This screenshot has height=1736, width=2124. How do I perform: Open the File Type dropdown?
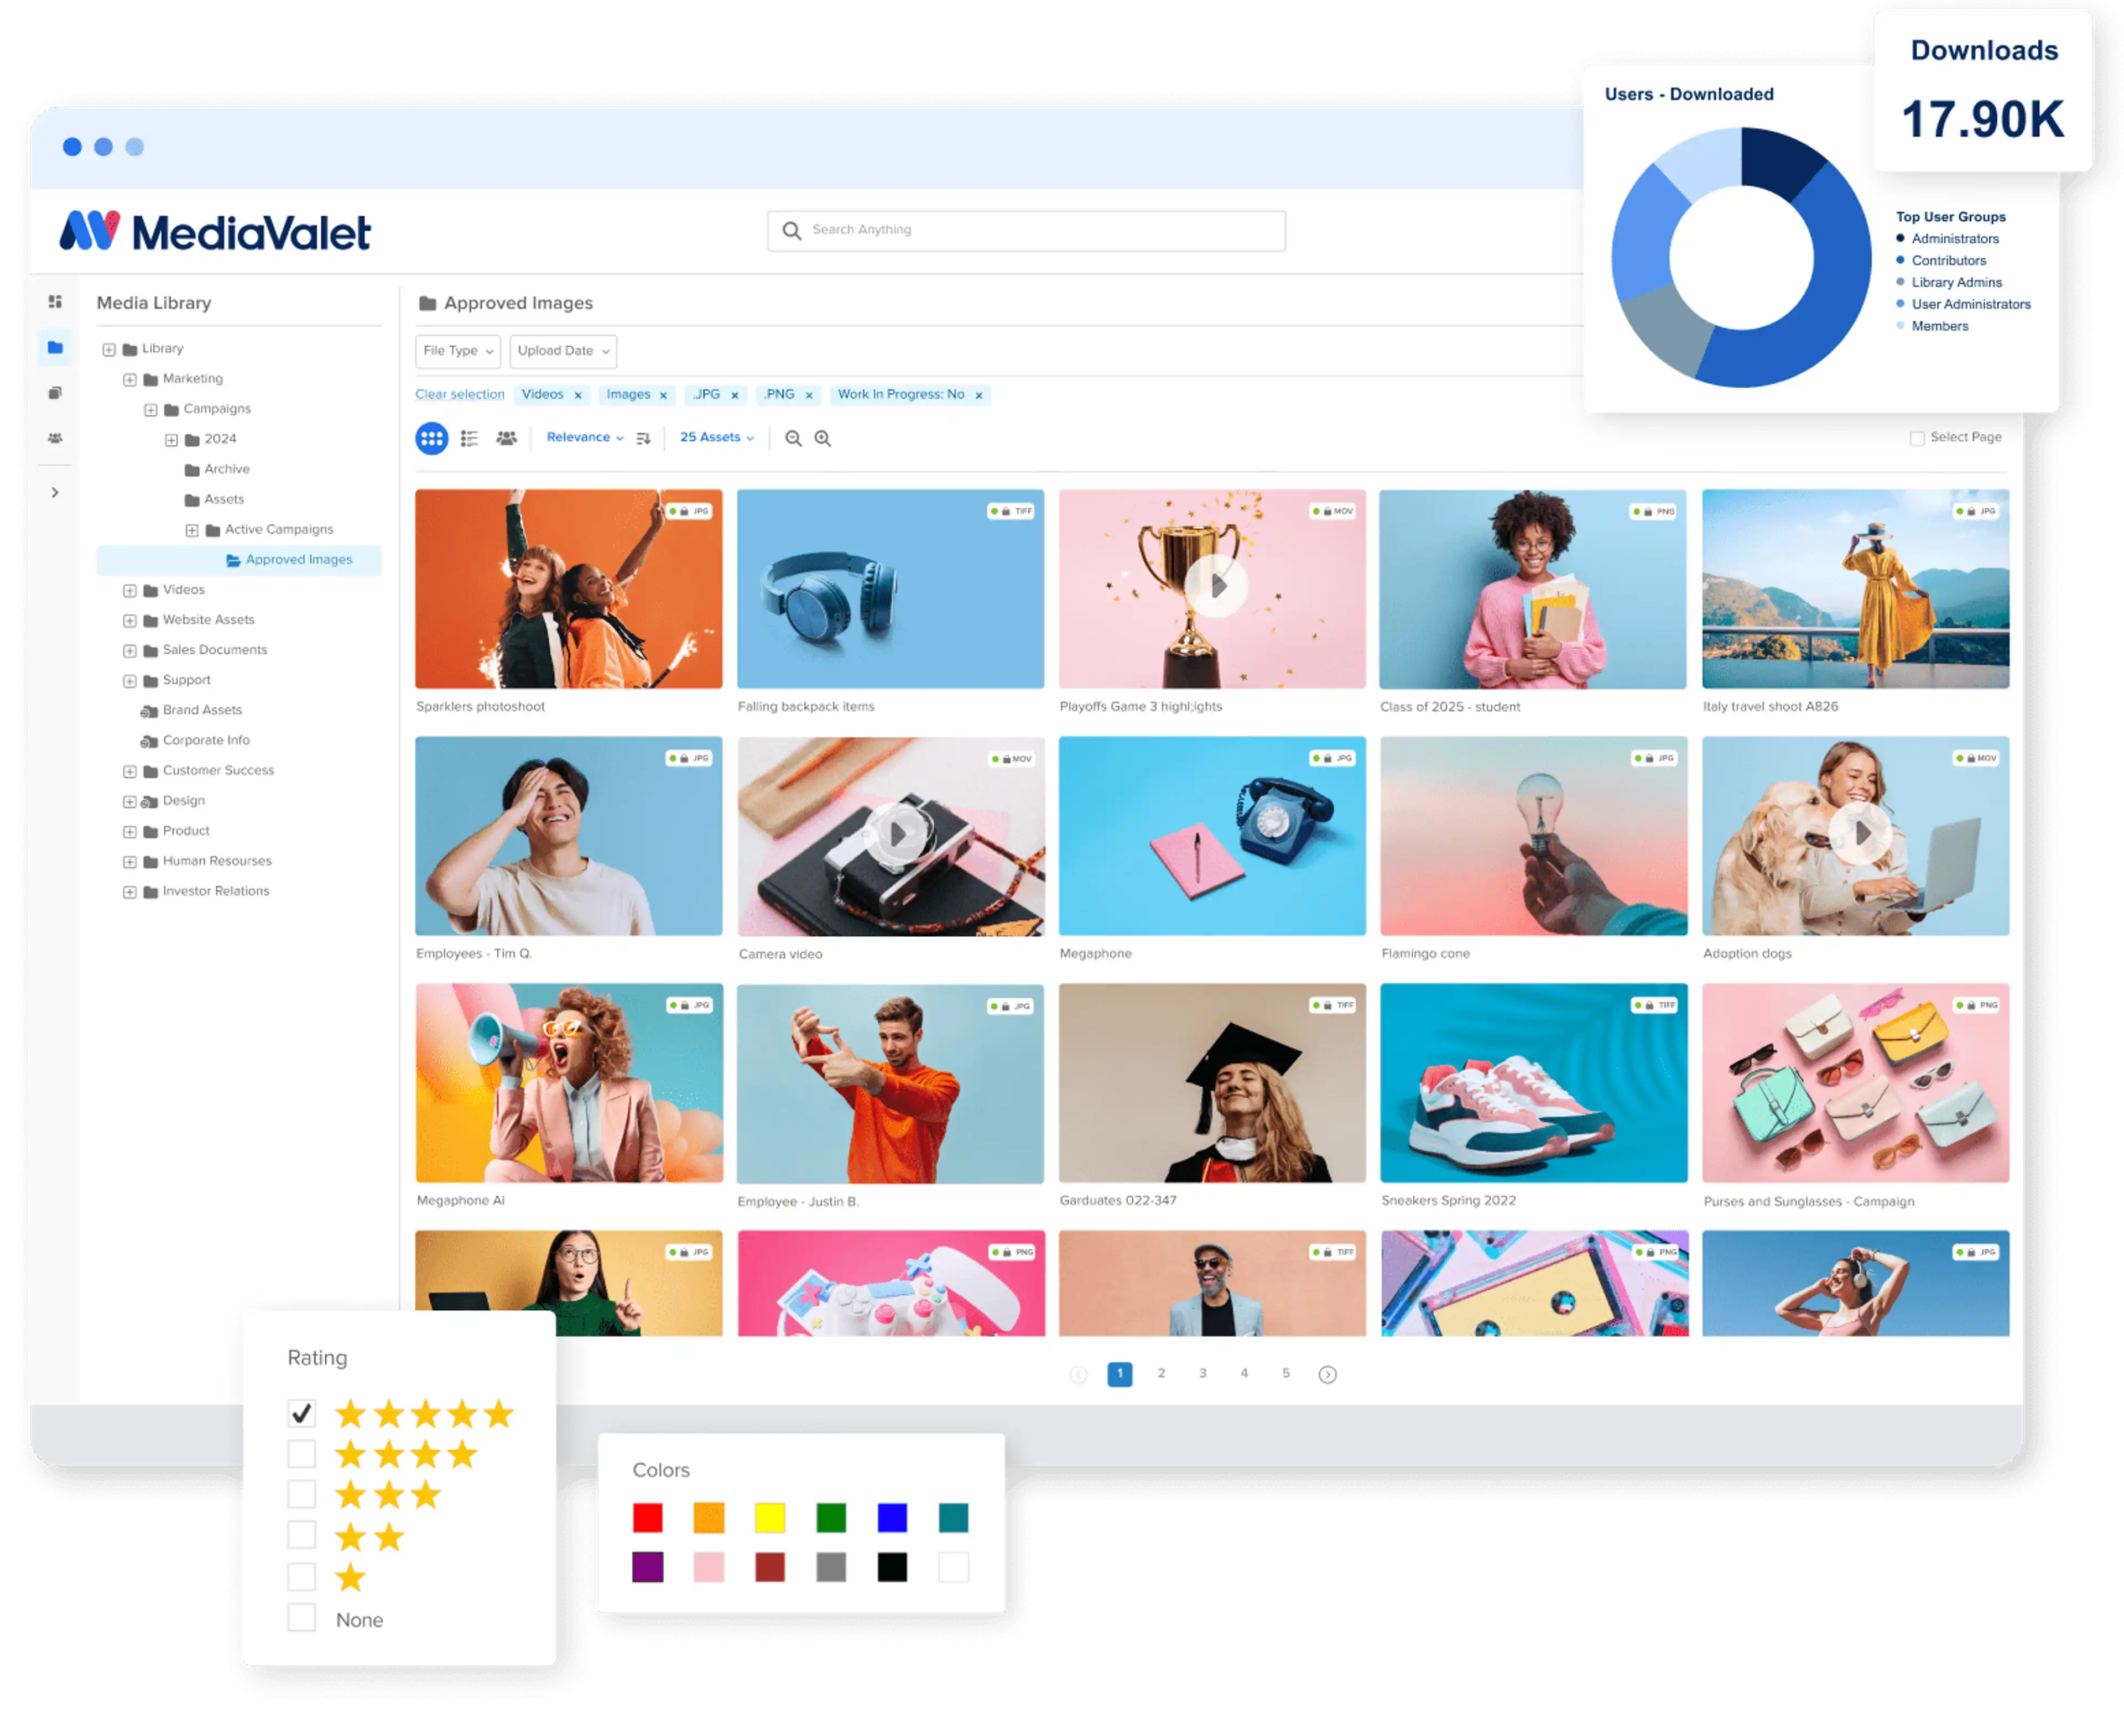(x=458, y=351)
